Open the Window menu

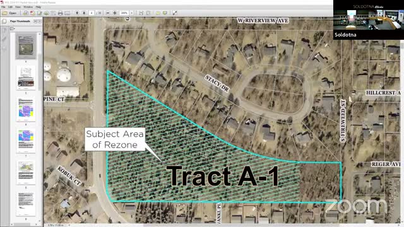pyautogui.click(x=28, y=7)
